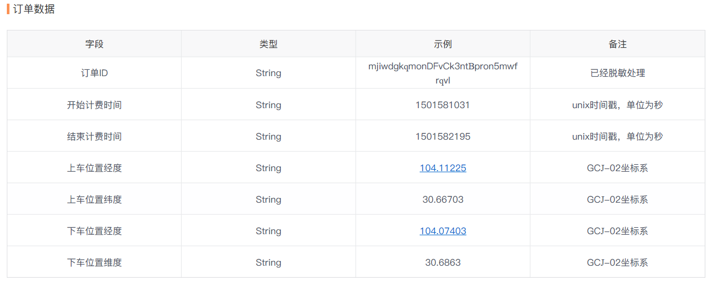
Task: Click the 30.66703 latitude value
Action: tap(443, 200)
